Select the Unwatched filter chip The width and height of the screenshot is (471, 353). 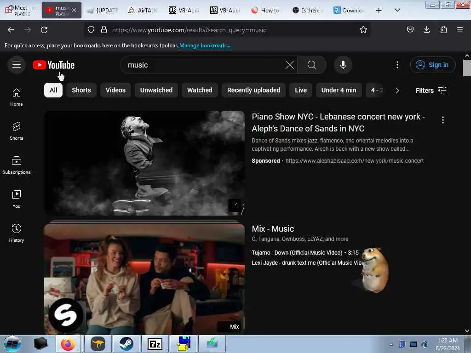point(156,90)
